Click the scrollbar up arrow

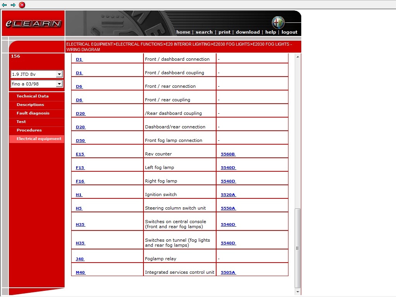click(298, 57)
